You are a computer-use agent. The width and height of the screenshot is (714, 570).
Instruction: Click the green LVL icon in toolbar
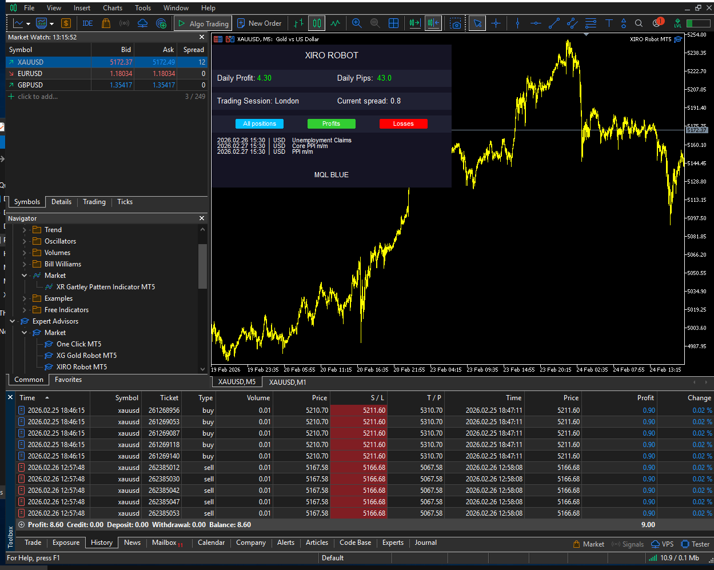click(x=677, y=23)
